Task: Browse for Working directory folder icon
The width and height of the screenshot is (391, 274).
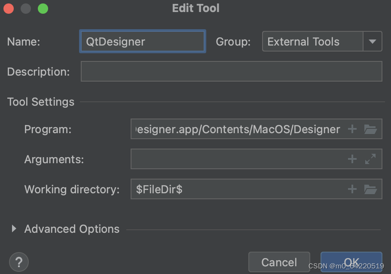Action: point(370,189)
